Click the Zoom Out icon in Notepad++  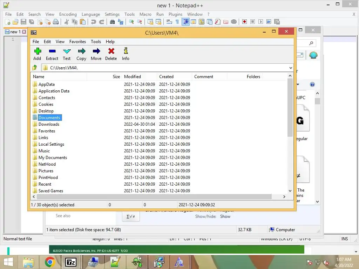pyautogui.click(x=140, y=22)
